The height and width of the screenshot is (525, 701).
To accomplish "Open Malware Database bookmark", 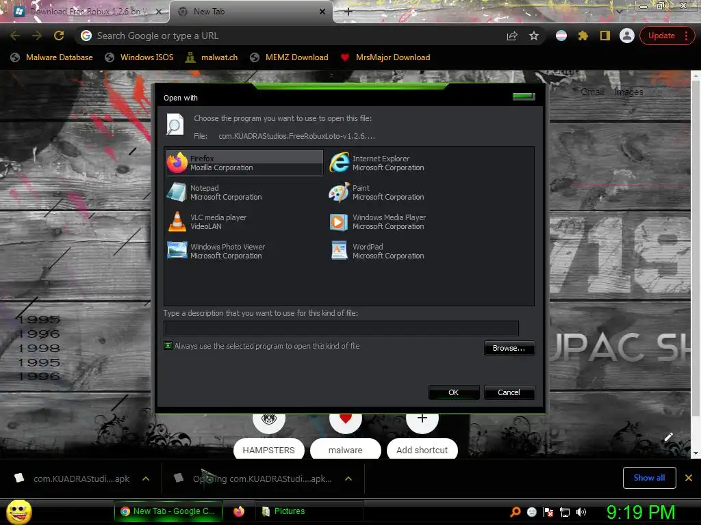I will [52, 57].
